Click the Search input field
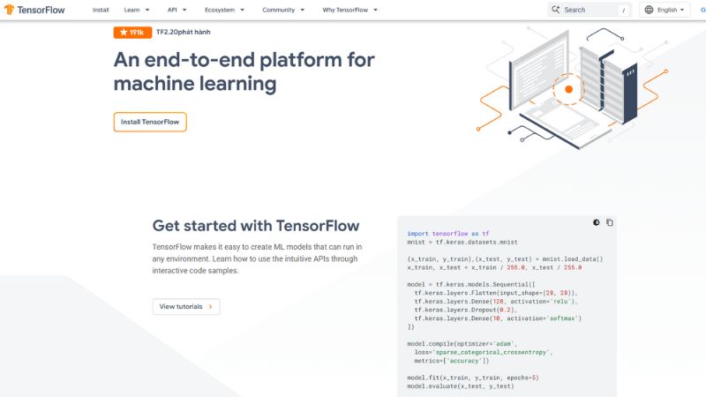 pos(590,10)
